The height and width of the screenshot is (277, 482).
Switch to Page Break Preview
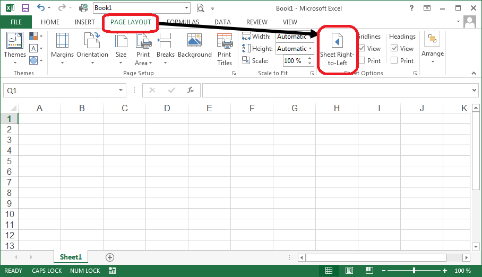[x=369, y=270]
